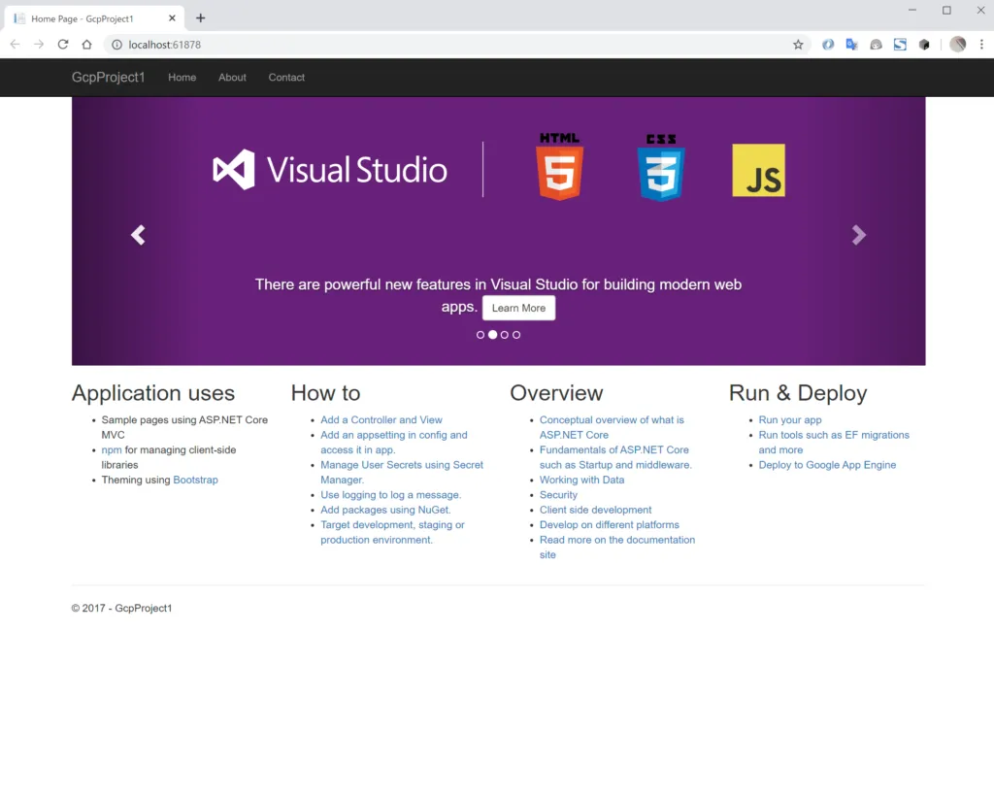994x797 pixels.
Task: Open Develop on different platforms link
Action: click(x=610, y=525)
